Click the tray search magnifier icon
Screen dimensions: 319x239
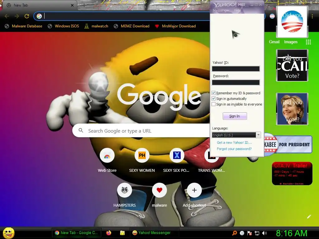[x=234, y=233]
